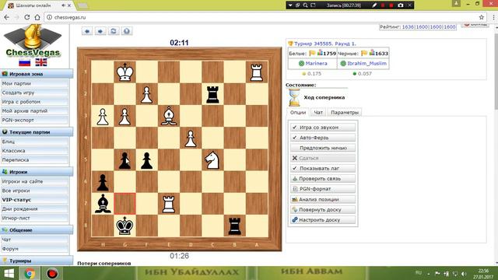Open 'Турнир 345585. Раунд 1.' link
The width and height of the screenshot is (498, 280).
pyautogui.click(x=325, y=44)
